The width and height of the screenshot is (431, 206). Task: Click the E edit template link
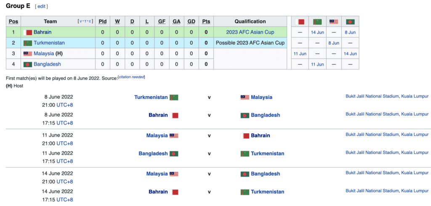coord(90,21)
